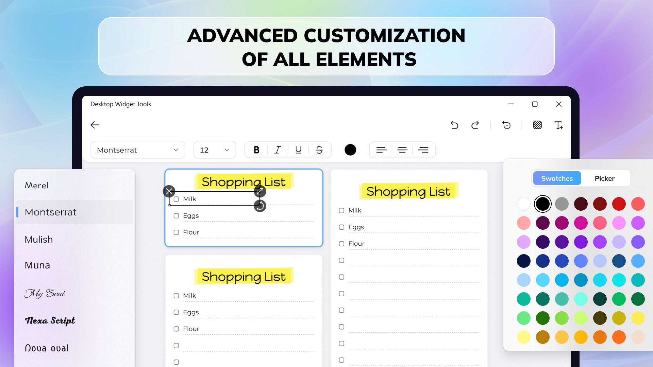Click the back arrow icon
This screenshot has width=653, height=367.
(95, 125)
